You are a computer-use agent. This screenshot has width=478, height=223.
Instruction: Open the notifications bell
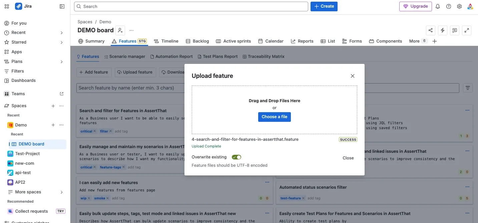pyautogui.click(x=438, y=6)
